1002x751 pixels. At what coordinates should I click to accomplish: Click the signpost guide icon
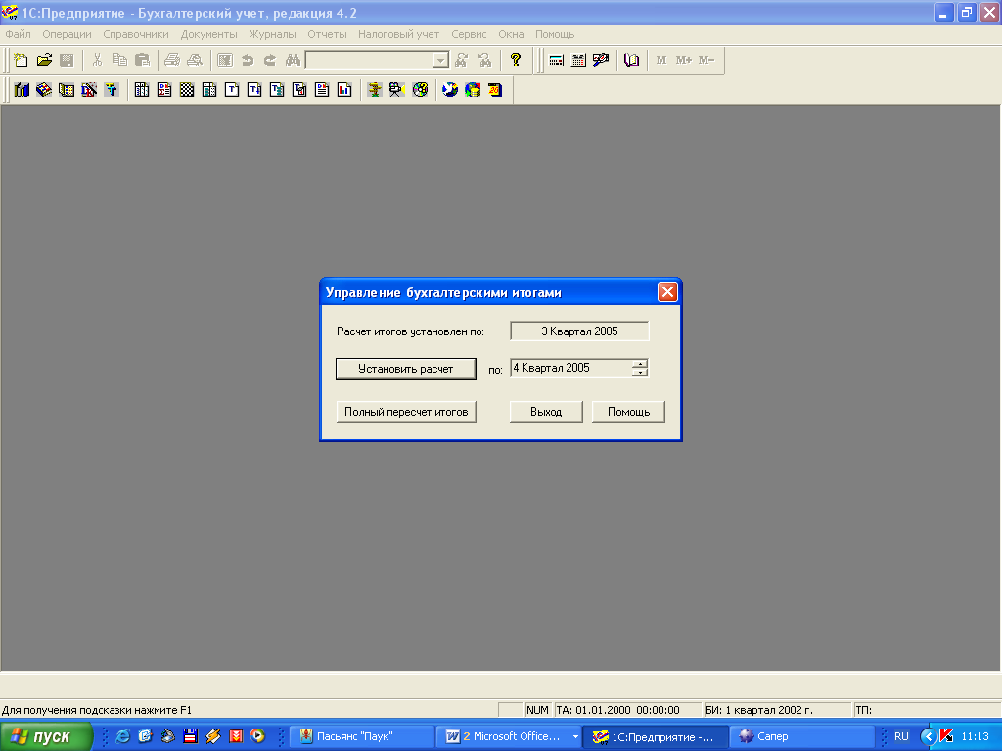[x=375, y=89]
